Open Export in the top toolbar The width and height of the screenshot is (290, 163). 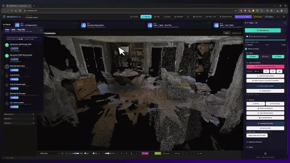pos(167,17)
